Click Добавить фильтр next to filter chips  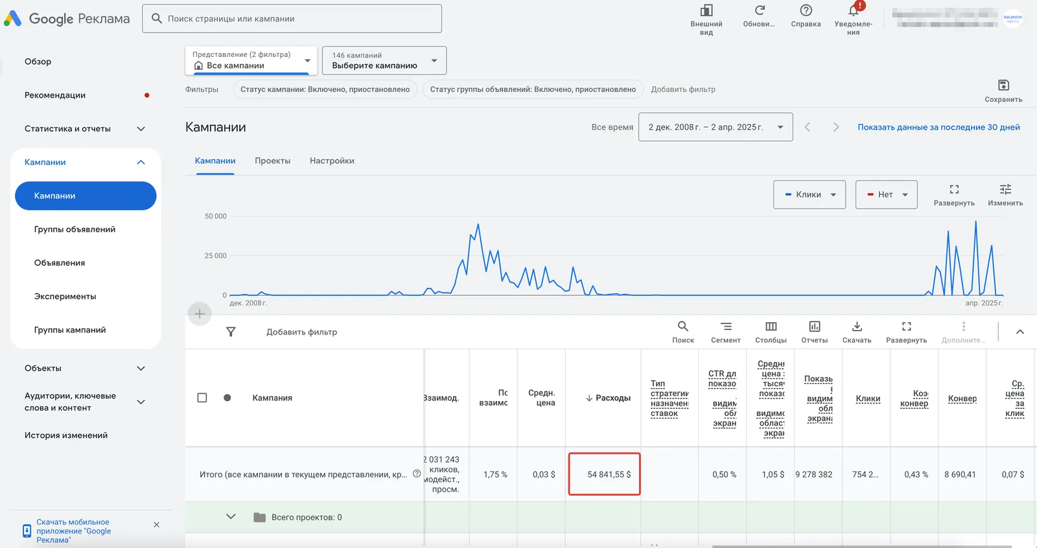(x=683, y=89)
